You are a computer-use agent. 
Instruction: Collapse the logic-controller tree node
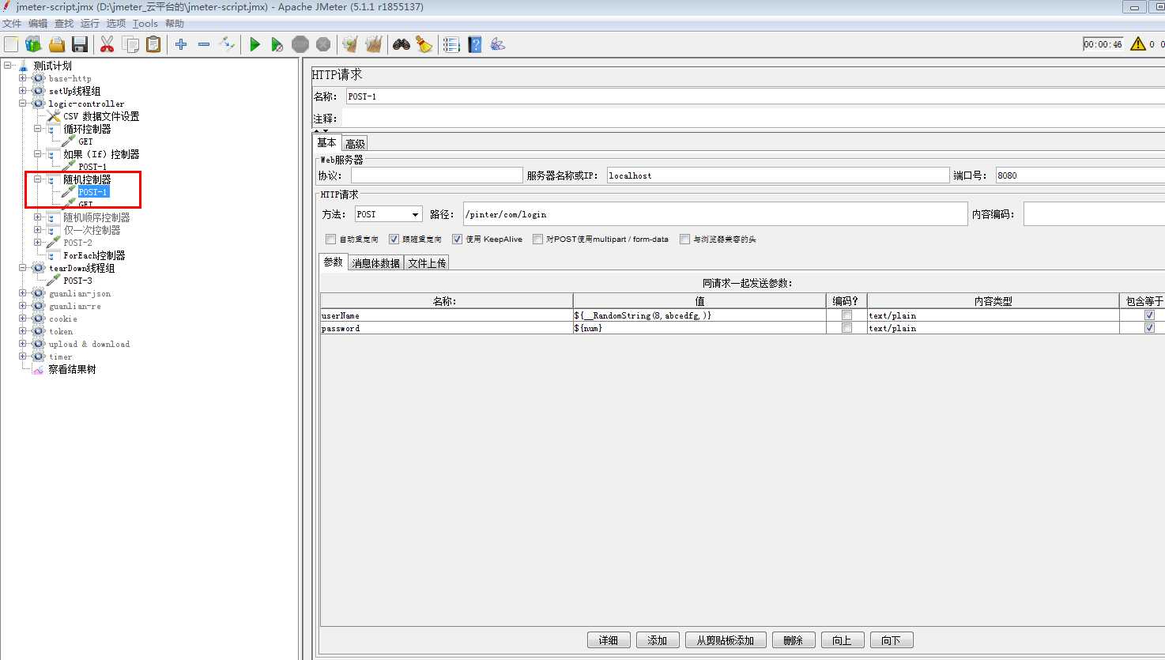click(23, 104)
